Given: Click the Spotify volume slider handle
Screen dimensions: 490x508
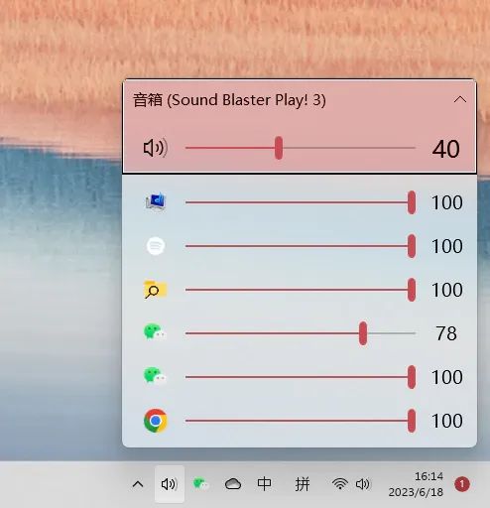Looking at the screenshot, I should (412, 246).
